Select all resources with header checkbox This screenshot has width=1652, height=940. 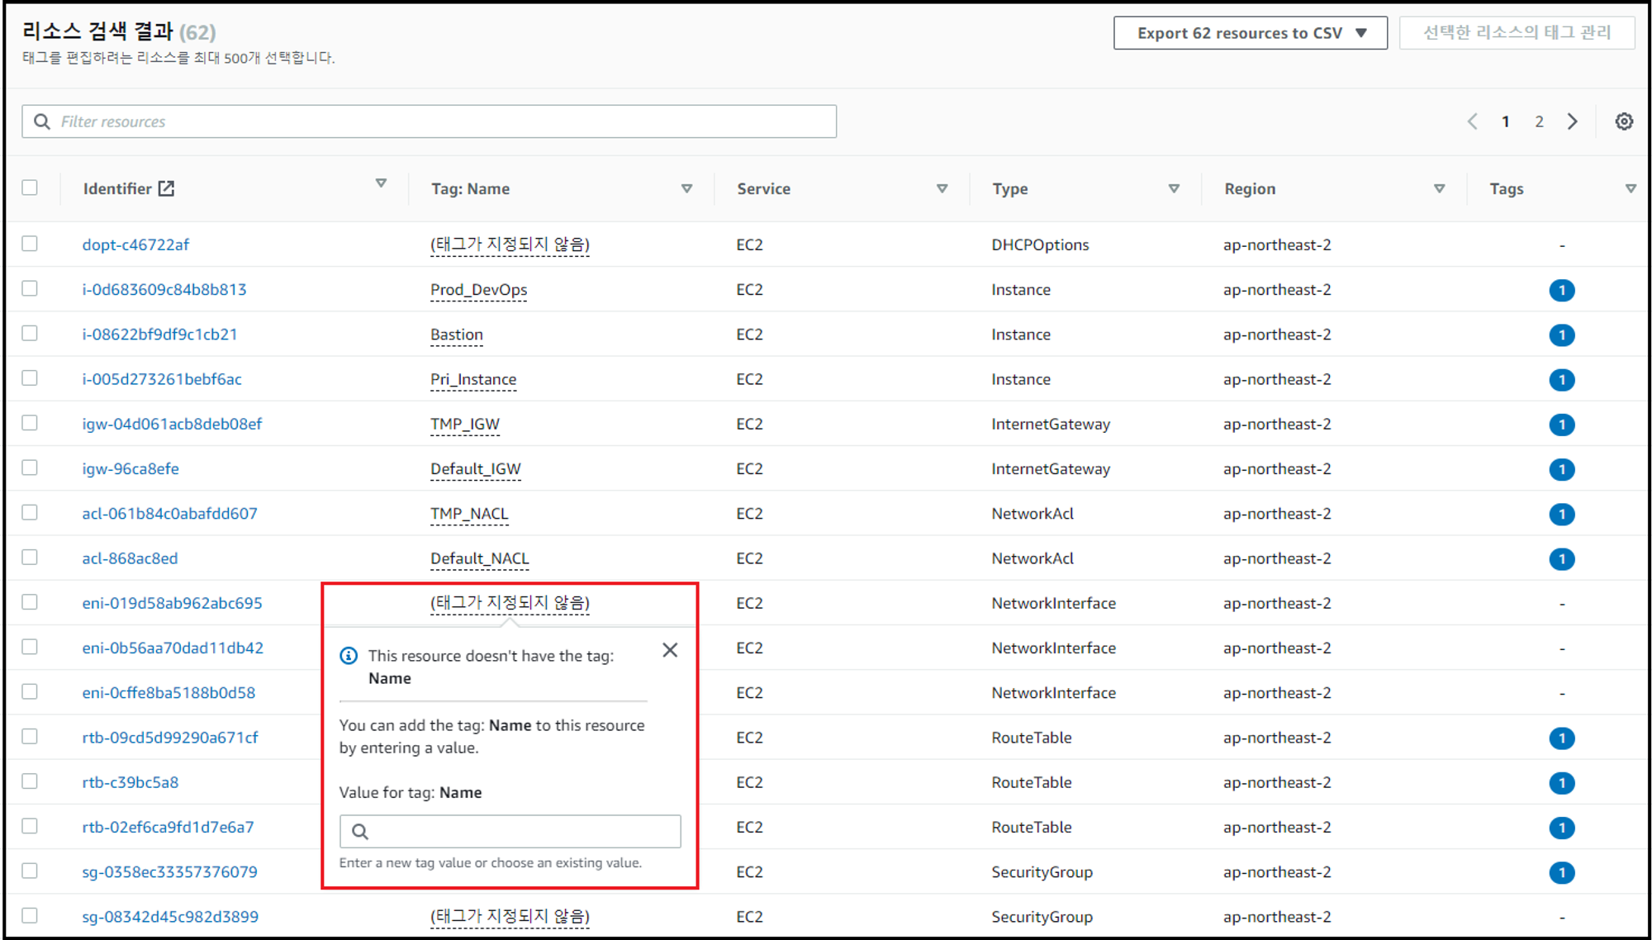30,188
